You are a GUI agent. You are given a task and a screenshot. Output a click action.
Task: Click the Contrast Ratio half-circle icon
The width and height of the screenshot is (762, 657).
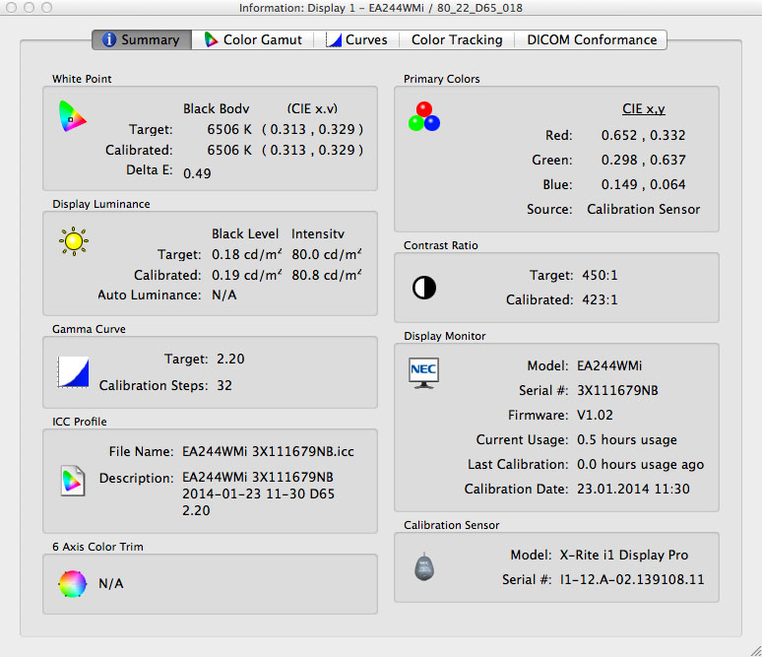tap(424, 288)
